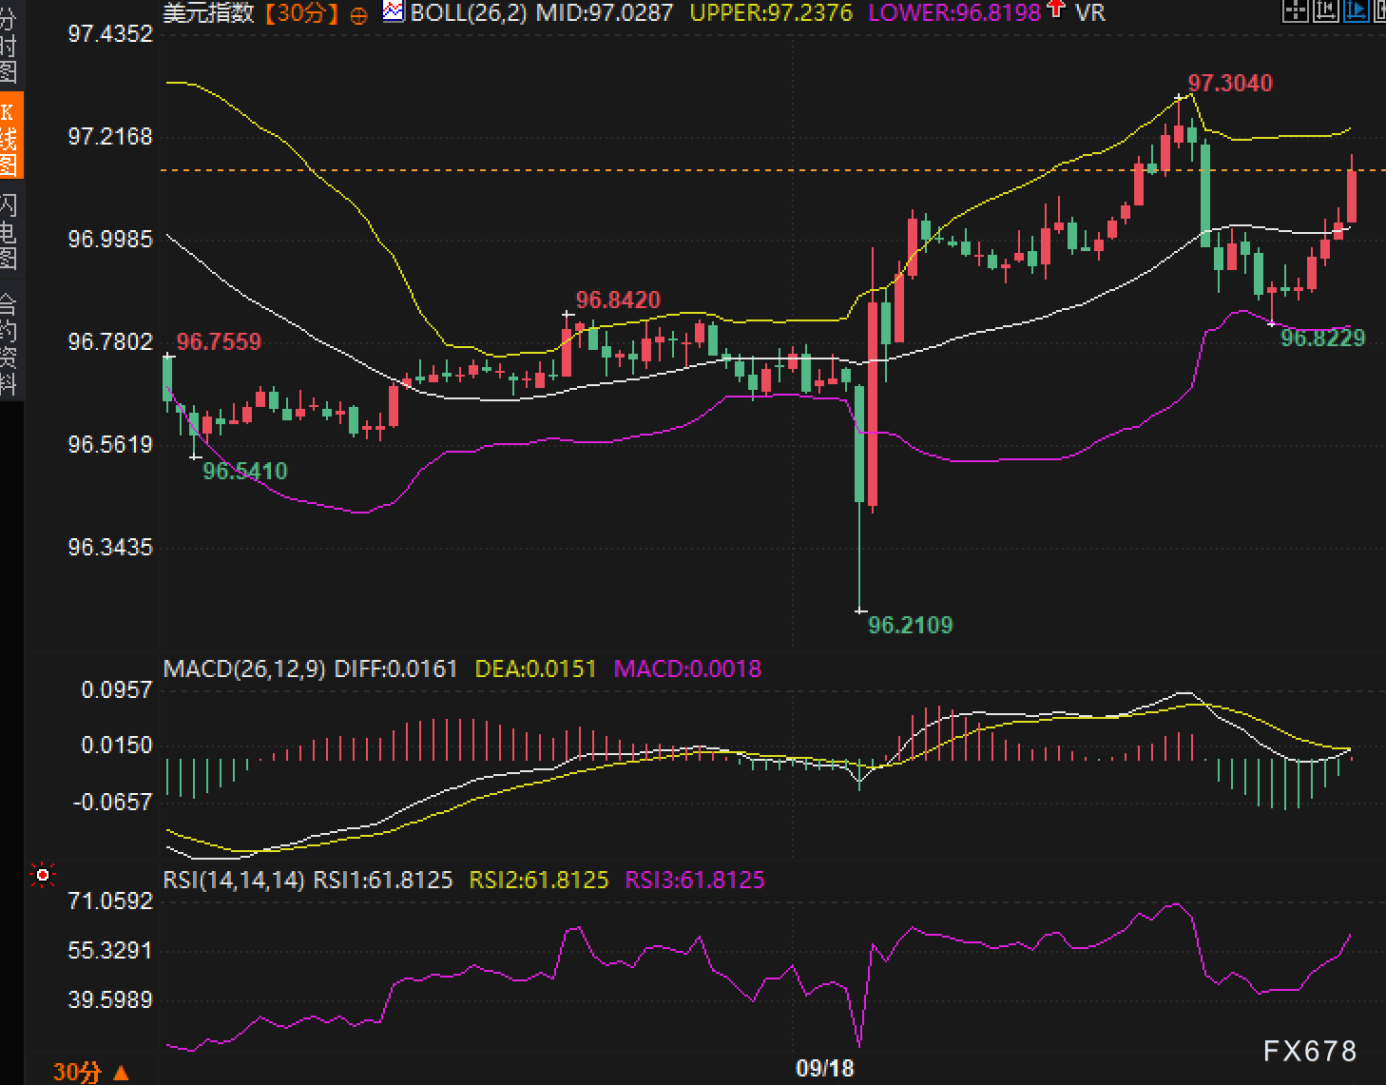Click the partially visible icon at far top right
This screenshot has width=1386, height=1085.
coord(1380,11)
